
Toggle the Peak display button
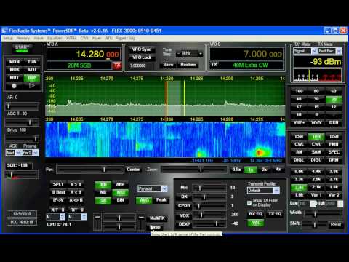(x=161, y=200)
